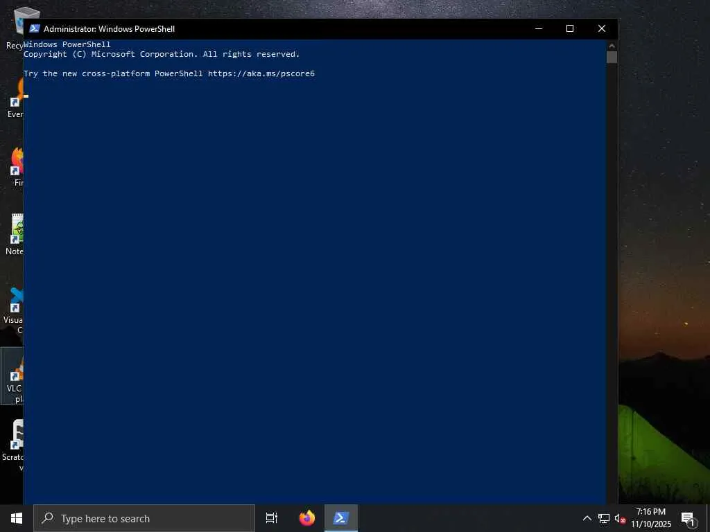Click the PowerShell icon in title bar

click(x=35, y=28)
